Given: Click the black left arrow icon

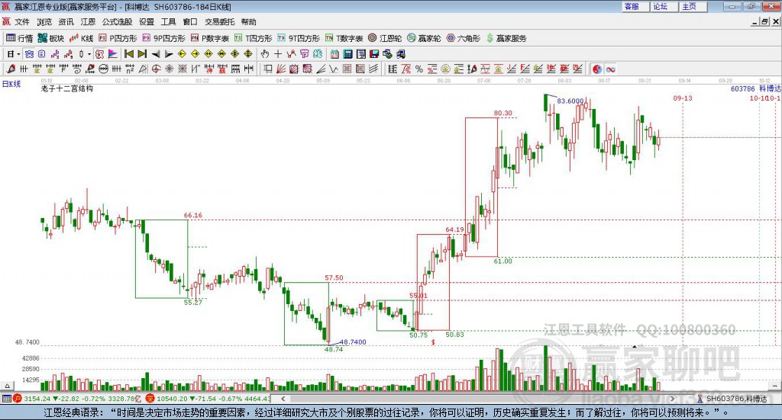Looking at the screenshot, I should [x=156, y=54].
